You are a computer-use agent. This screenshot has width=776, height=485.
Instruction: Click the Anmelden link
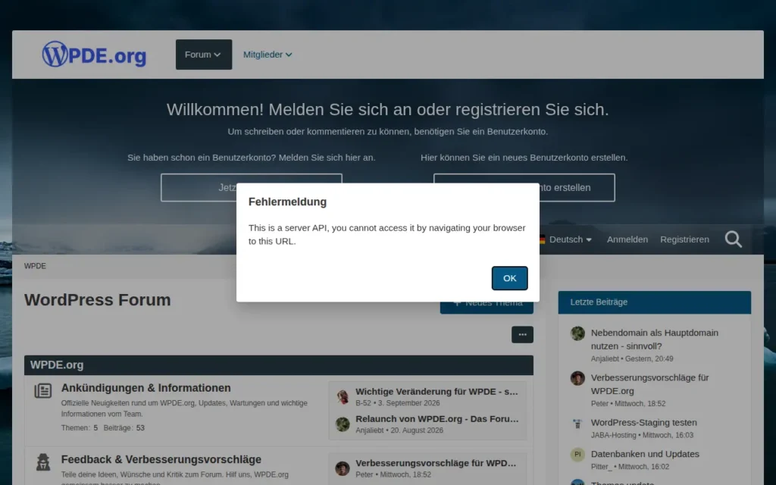pos(627,239)
